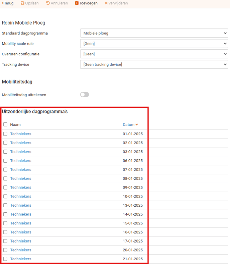Click the Naam column header
Image resolution: width=230 pixels, height=265 pixels.
coord(15,124)
